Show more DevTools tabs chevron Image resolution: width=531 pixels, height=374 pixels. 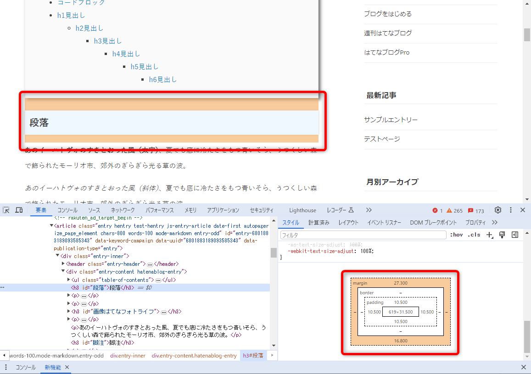tap(369, 210)
